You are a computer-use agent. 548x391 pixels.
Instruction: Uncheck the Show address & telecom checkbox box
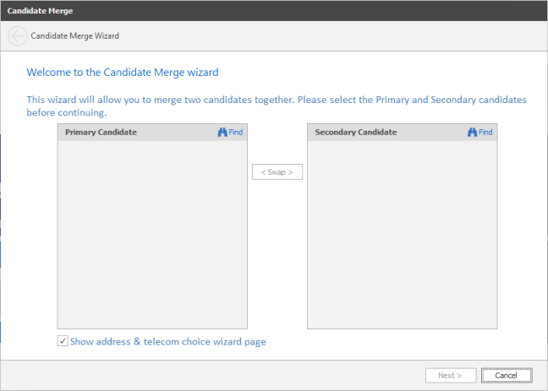[x=63, y=341]
